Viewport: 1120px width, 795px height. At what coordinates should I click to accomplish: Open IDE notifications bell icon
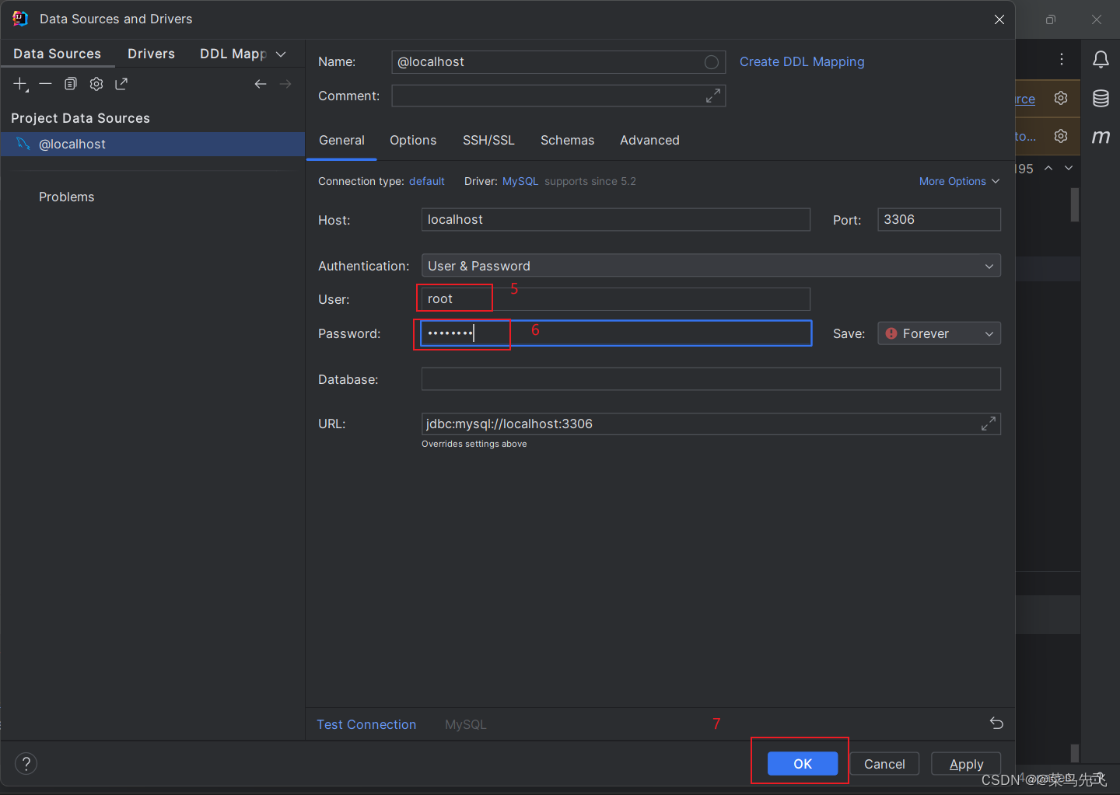click(1101, 60)
